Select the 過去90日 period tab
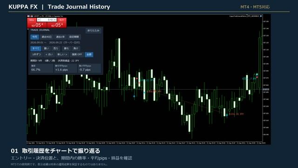The height and width of the screenshot is (168, 298). pos(47,37)
